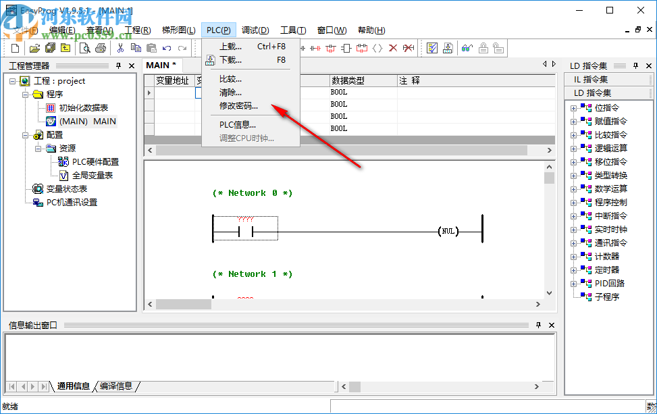This screenshot has width=657, height=414.
Task: Click the Save all toolbar icon
Action: [50, 48]
